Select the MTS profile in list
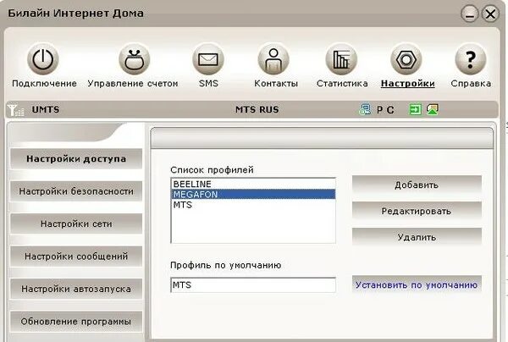Viewport: 508px width, 342px height. (x=253, y=205)
